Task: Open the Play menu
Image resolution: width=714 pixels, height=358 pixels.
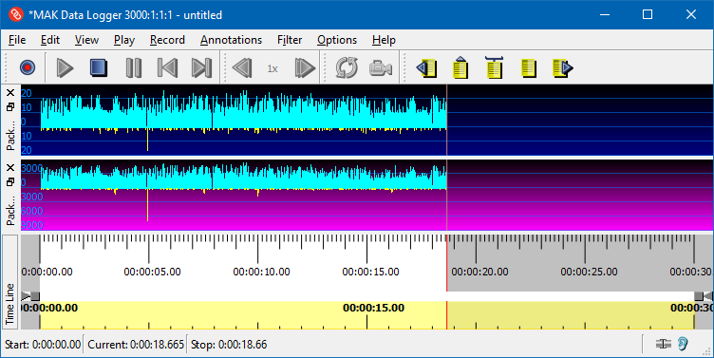Action: pyautogui.click(x=124, y=40)
